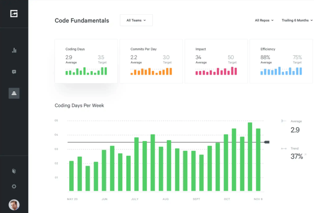This screenshot has width=314, height=213.
Task: Select the Commits Per Day card
Action: (151, 61)
